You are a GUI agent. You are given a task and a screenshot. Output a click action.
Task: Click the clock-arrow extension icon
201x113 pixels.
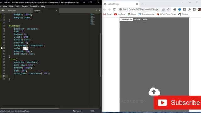pyautogui.click(x=175, y=9)
